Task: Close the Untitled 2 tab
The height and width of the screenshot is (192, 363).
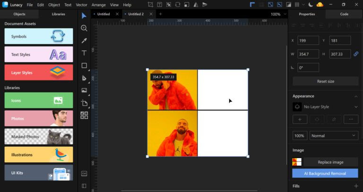Action: tap(151, 14)
